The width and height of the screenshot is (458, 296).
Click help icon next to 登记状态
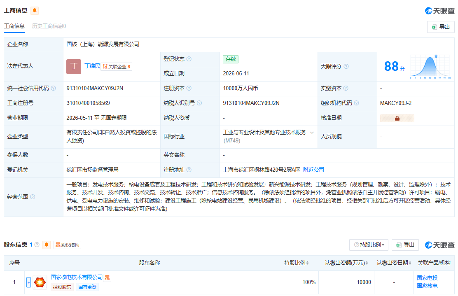point(189,59)
